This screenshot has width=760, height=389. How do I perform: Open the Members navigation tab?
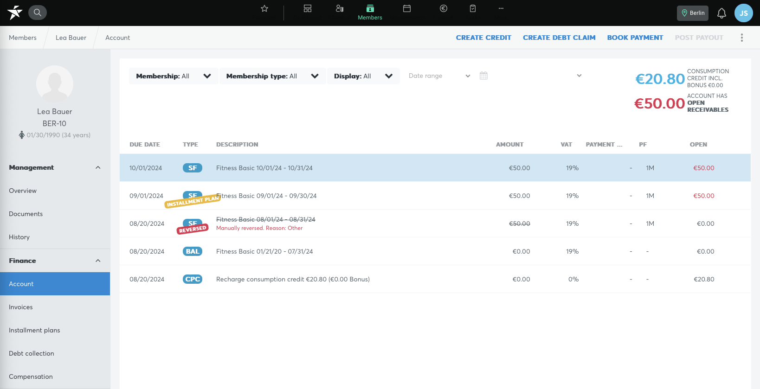click(370, 13)
